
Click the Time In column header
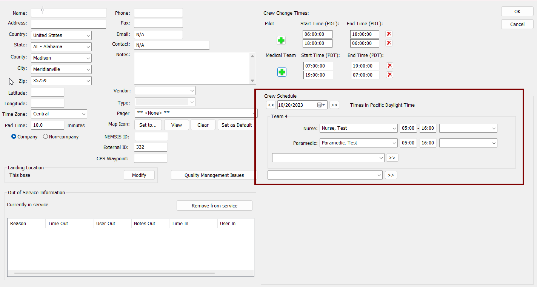[193, 224]
